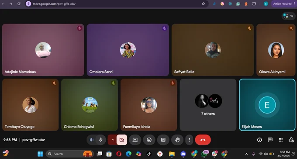Screen dimensions: 297x159
Task: Leave the call with the red button
Action: 203,140
